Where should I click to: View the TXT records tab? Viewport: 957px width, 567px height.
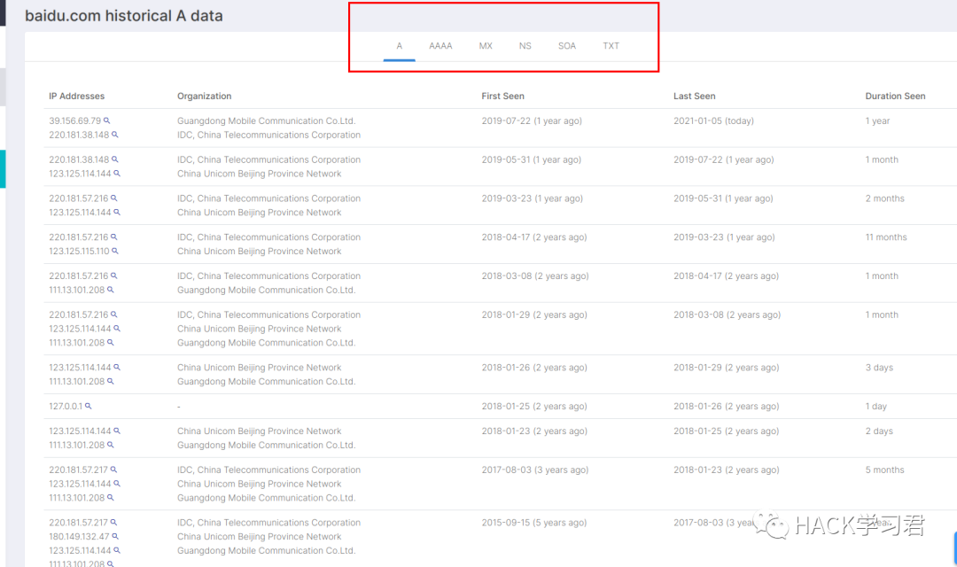[x=611, y=46]
